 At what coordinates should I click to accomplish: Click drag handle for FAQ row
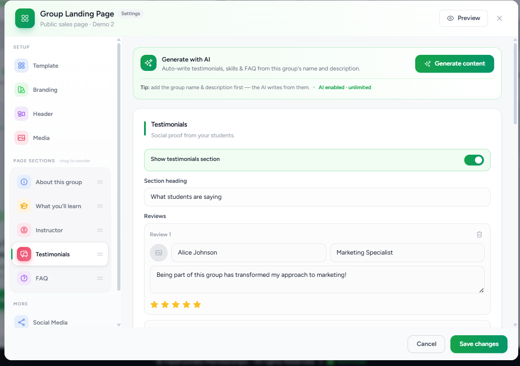(100, 278)
